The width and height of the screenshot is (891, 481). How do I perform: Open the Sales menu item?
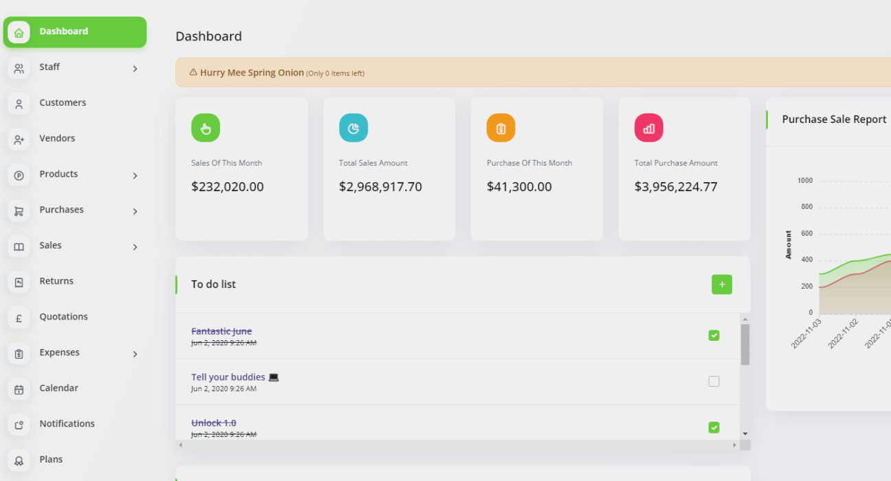click(x=51, y=245)
